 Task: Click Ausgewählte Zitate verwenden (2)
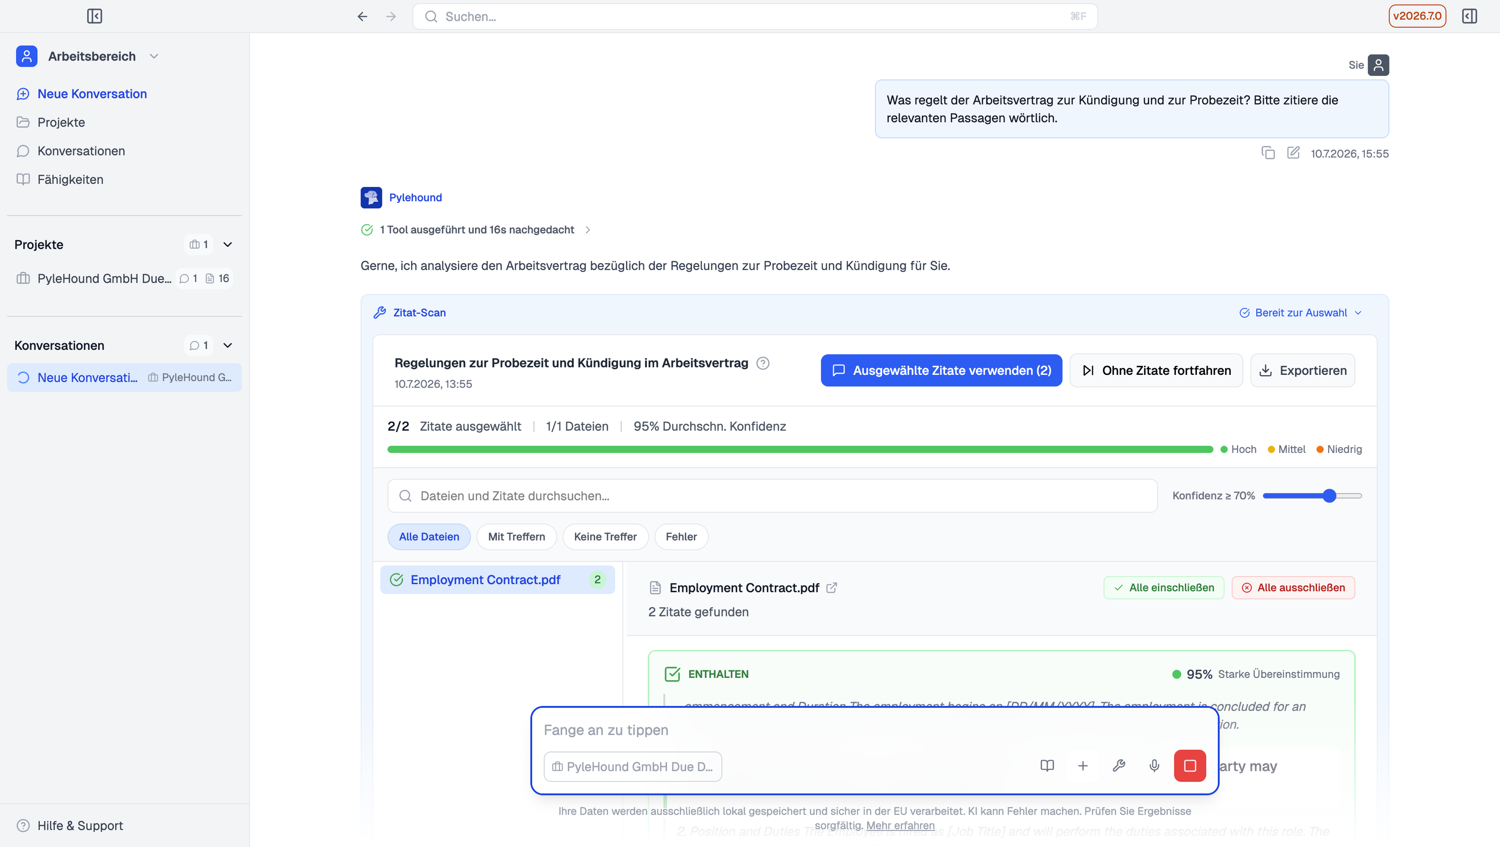pos(941,370)
